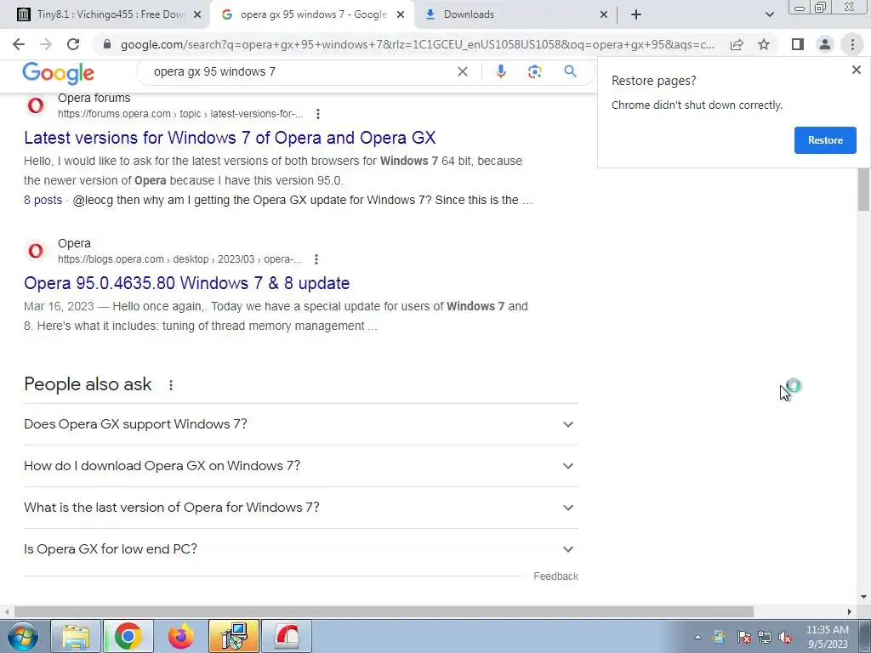
Task: Reload the current page
Action: 73,44
